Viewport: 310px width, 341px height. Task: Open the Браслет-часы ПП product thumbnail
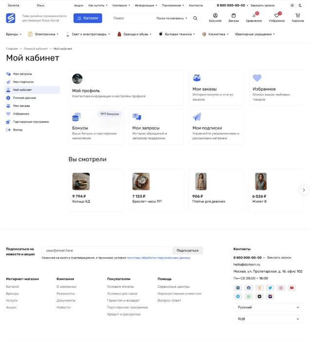pyautogui.click(x=141, y=181)
